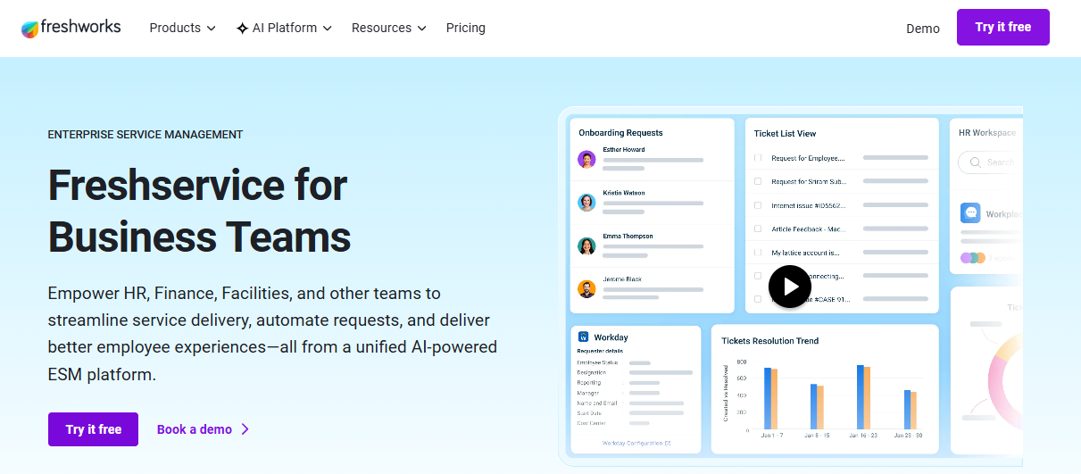Expand the Products dropdown menu
1081x474 pixels.
pos(182,28)
